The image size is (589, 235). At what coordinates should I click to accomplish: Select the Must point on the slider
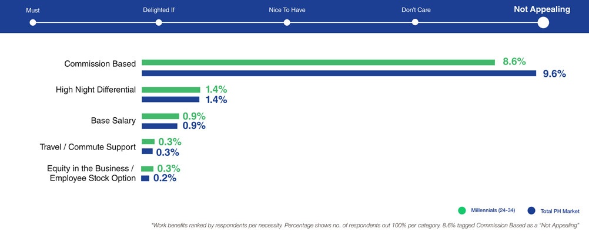tap(33, 22)
